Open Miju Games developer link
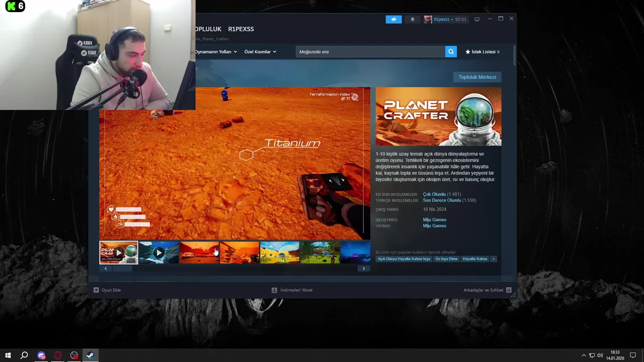This screenshot has width=644, height=362. click(x=435, y=220)
